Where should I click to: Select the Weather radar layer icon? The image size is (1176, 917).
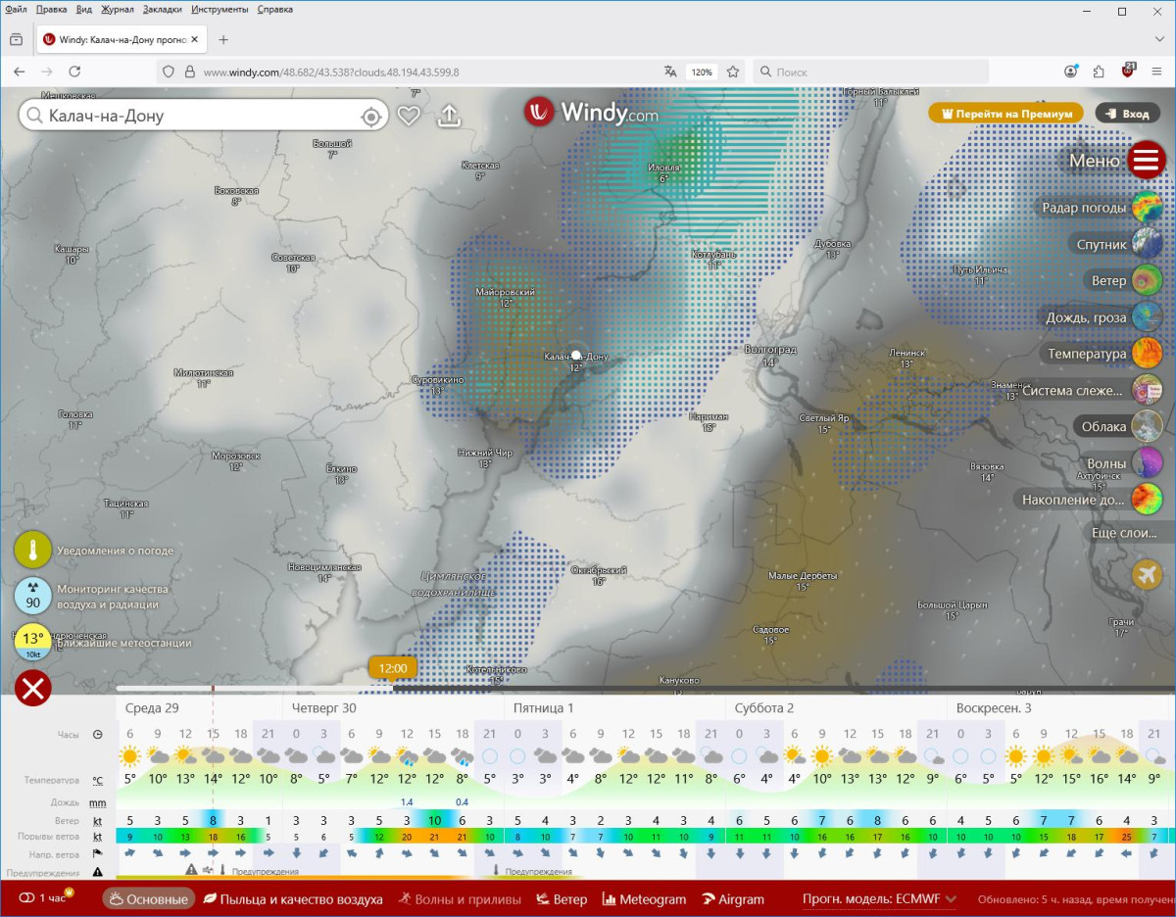tap(1147, 208)
